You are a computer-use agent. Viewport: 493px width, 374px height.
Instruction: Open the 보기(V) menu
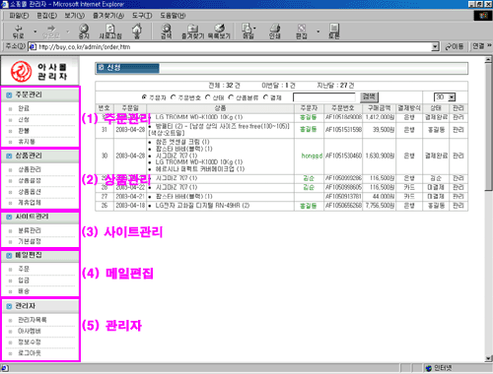coord(74,16)
